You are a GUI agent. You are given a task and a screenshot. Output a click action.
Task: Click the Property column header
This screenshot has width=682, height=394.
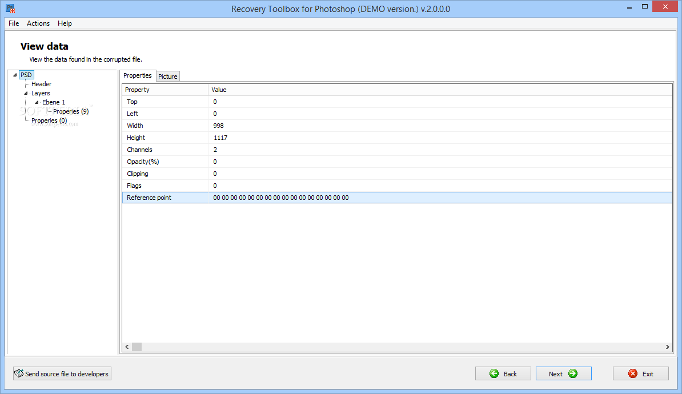[165, 90]
